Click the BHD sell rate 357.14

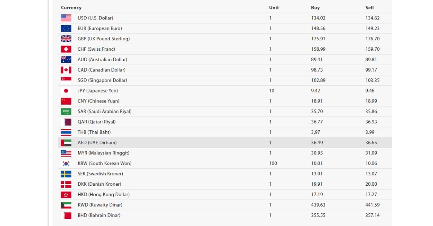[372, 215]
